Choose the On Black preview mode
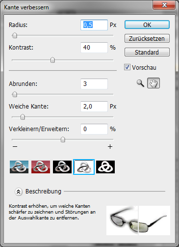The image size is (179, 247). pyautogui.click(x=62, y=167)
